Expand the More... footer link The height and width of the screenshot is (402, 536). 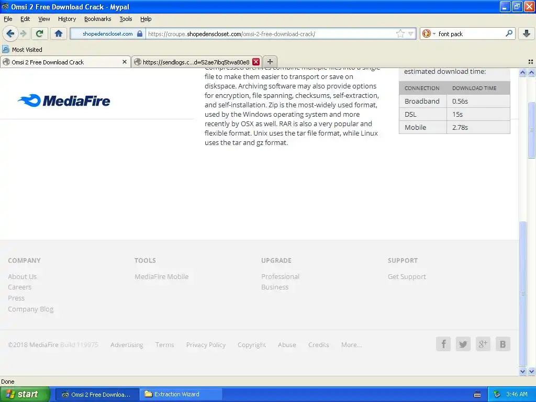pos(351,344)
